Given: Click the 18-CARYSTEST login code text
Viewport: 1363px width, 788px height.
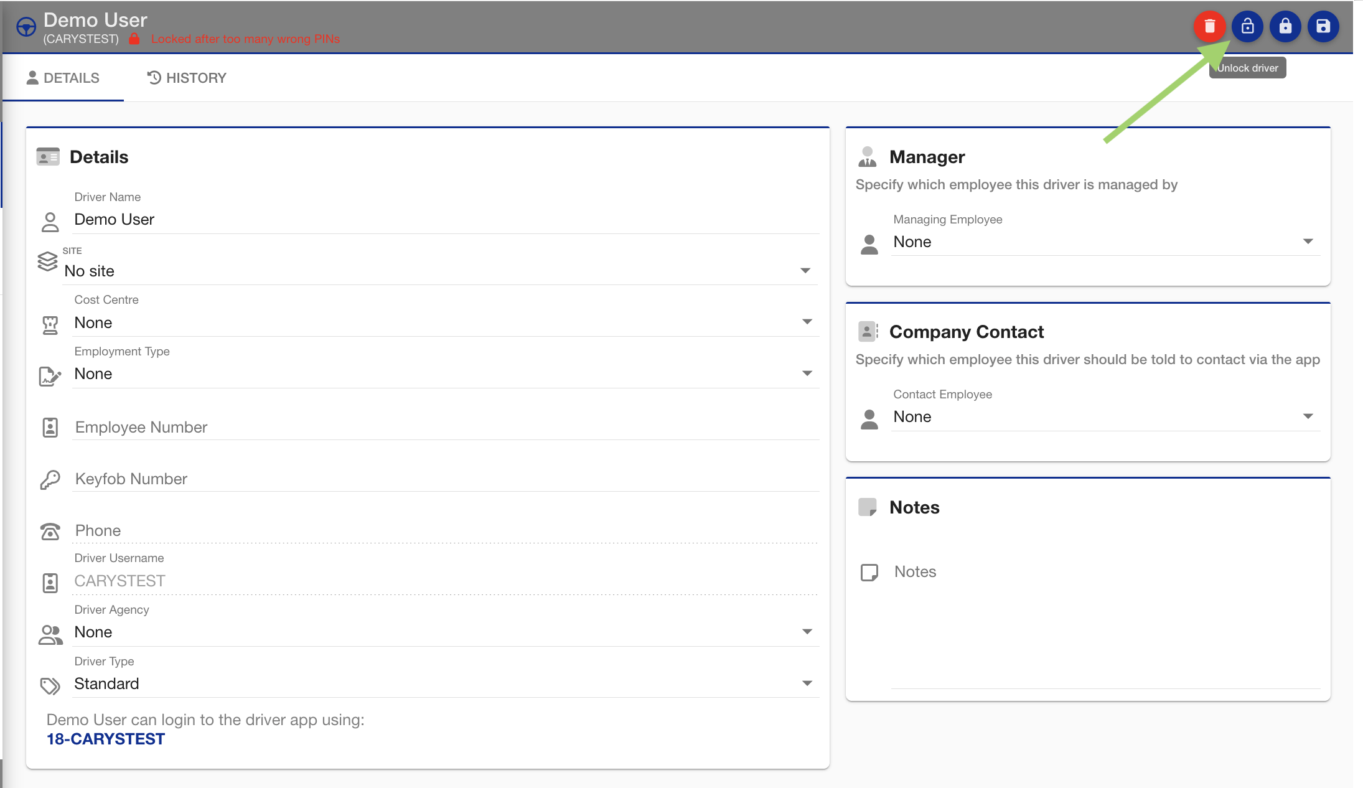Looking at the screenshot, I should (x=106, y=739).
